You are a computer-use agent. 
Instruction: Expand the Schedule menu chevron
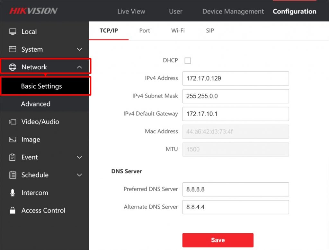pyautogui.click(x=80, y=175)
